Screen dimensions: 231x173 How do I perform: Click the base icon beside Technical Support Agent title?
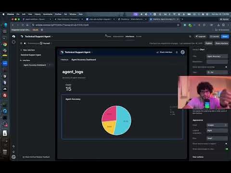click(x=22, y=37)
